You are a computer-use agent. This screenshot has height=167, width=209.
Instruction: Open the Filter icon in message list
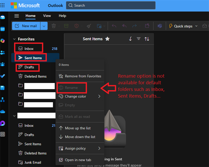pos(139,39)
